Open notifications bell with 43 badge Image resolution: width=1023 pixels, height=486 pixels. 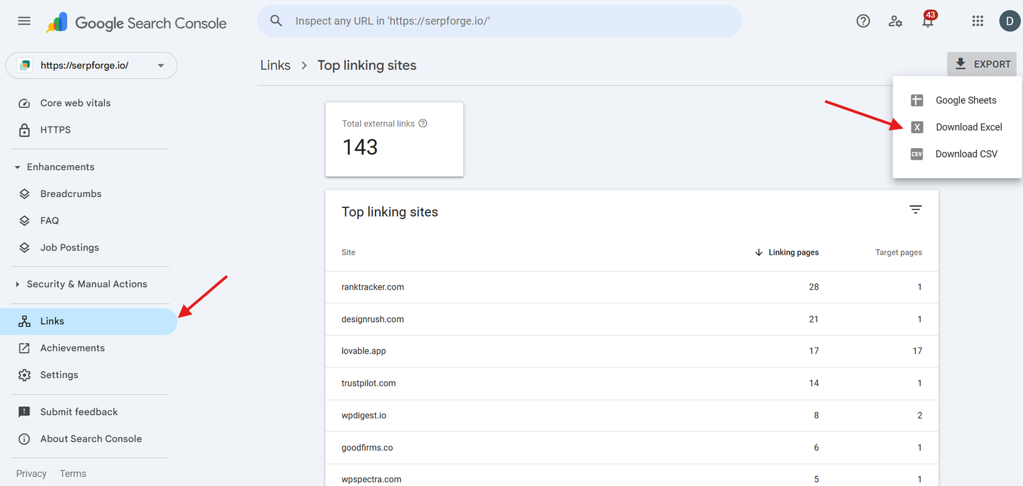(928, 20)
